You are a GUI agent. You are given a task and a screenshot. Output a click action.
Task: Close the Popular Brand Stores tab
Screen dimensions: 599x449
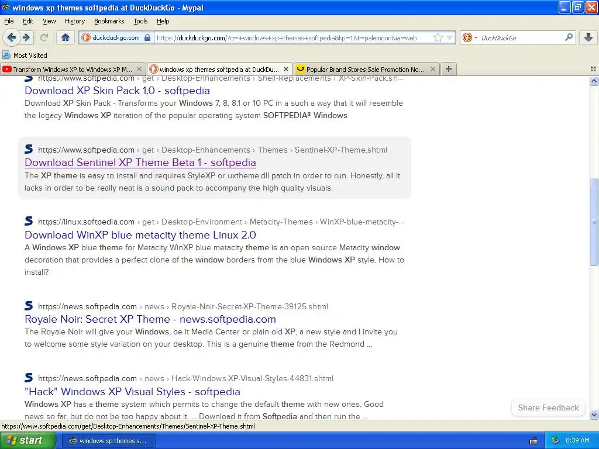432,69
